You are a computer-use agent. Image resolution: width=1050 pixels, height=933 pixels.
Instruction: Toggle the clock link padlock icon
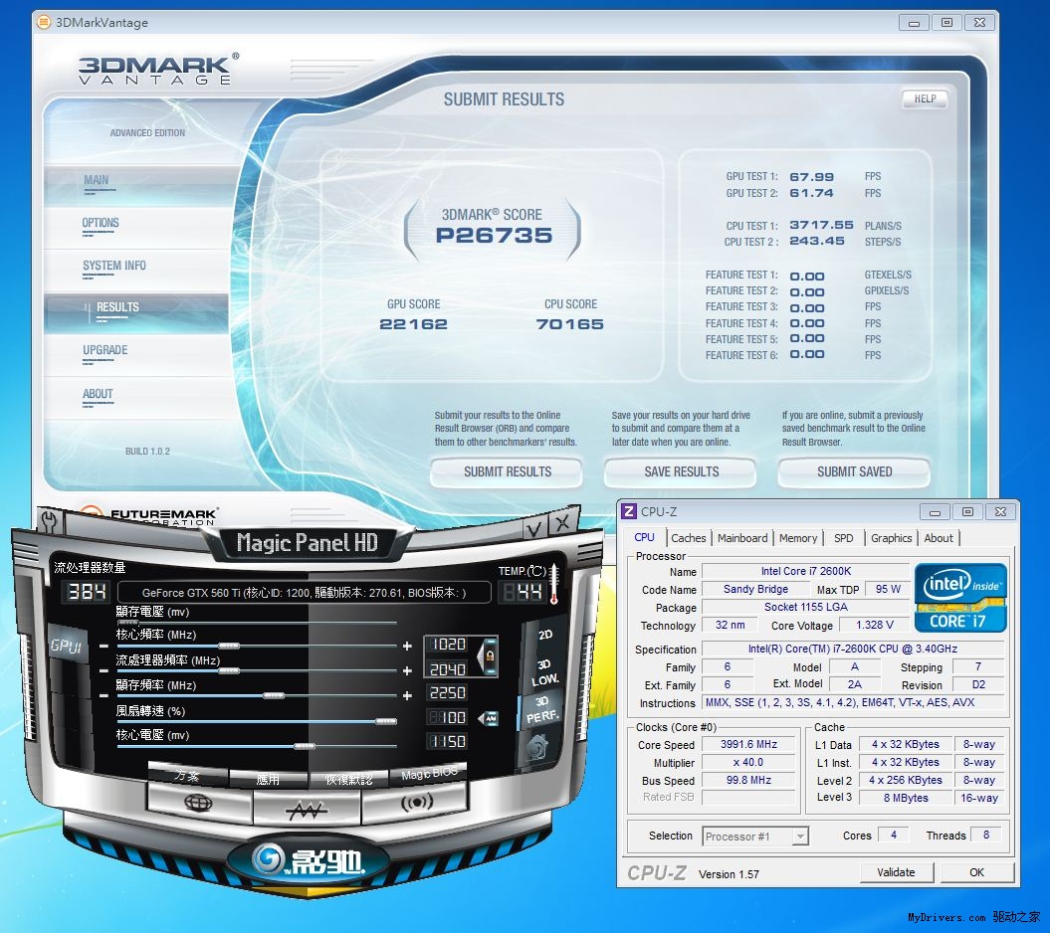(x=489, y=657)
